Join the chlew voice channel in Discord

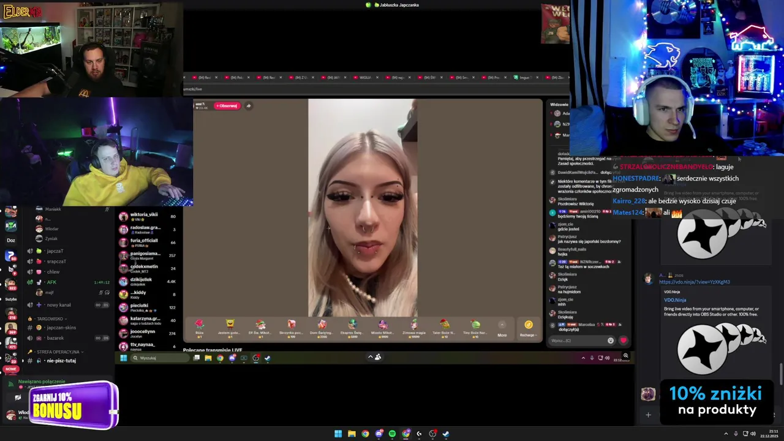[x=67, y=272]
